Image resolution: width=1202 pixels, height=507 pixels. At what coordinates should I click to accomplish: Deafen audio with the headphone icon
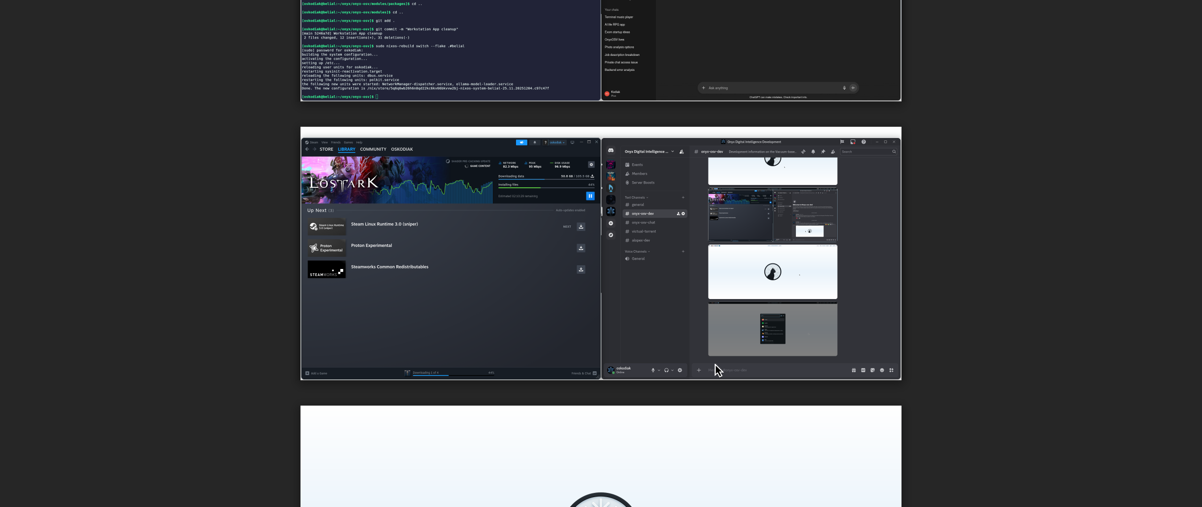pos(667,370)
